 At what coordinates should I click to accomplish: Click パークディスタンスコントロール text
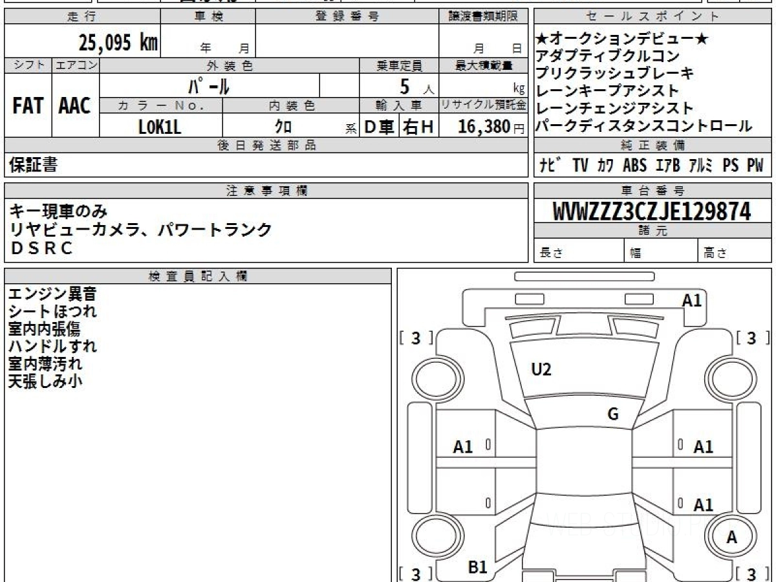click(x=644, y=126)
